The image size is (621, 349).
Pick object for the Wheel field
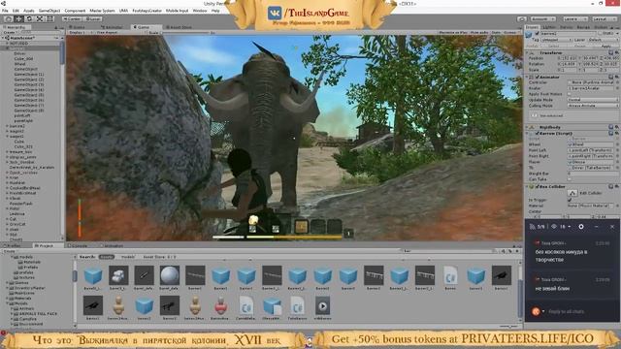(617, 144)
